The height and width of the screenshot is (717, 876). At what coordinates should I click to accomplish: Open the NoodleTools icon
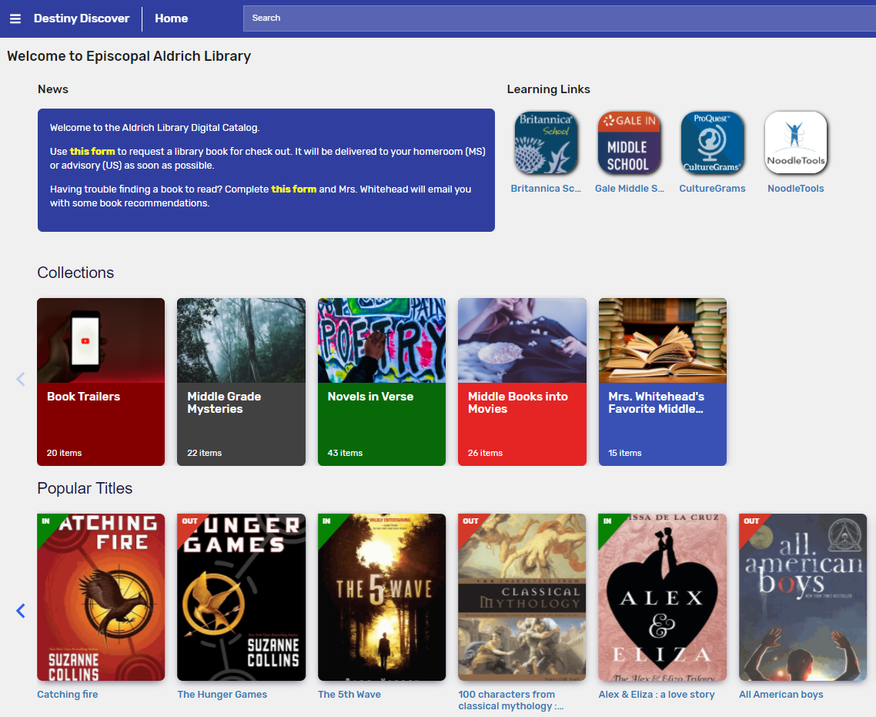click(x=795, y=142)
